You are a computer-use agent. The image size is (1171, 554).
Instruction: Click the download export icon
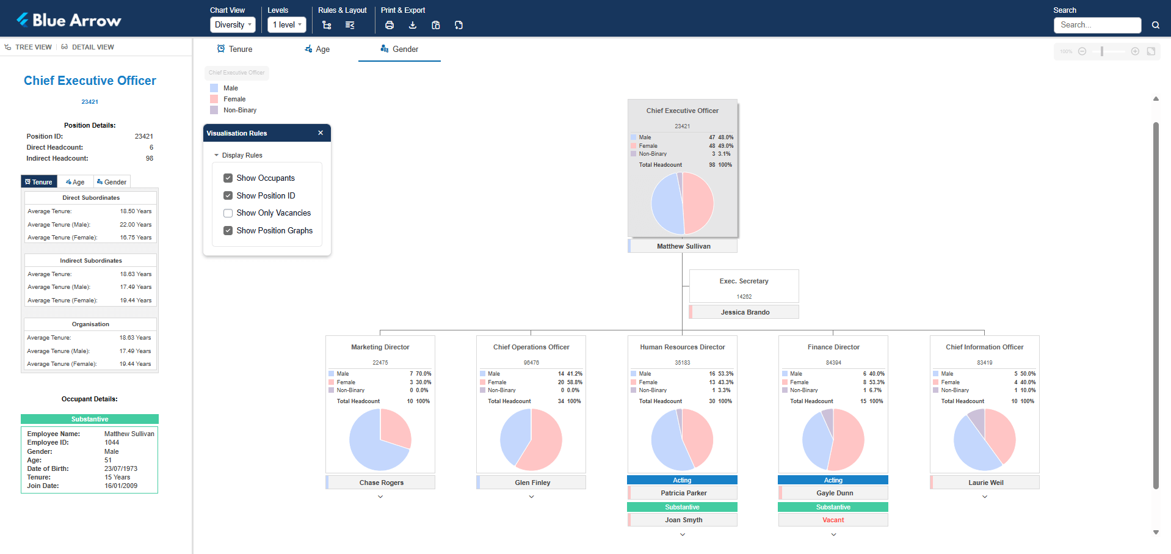point(413,25)
